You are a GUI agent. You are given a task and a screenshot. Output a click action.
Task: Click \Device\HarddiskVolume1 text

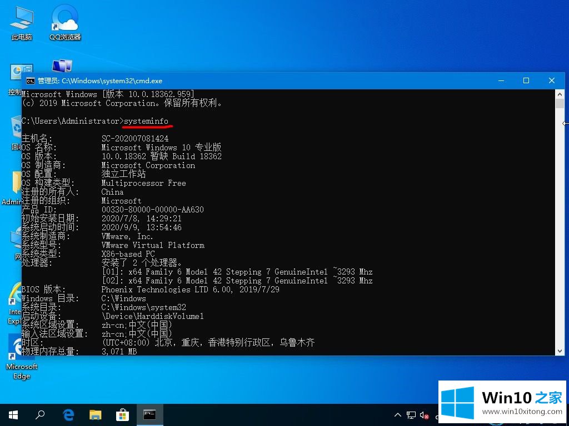[x=153, y=316]
